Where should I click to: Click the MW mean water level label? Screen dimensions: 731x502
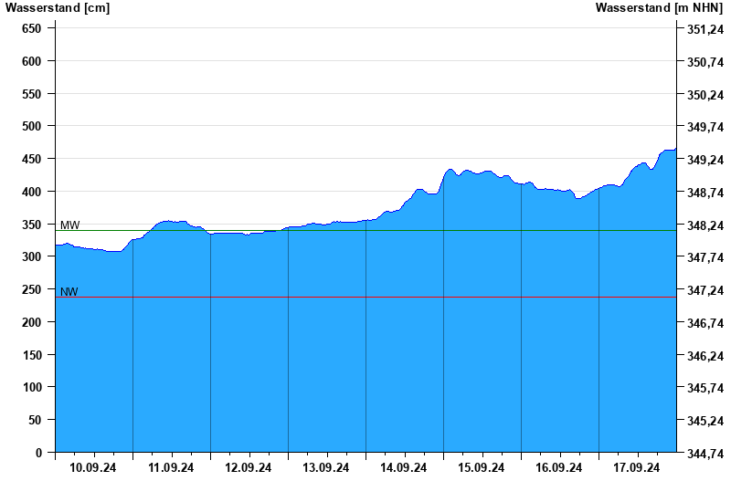[x=70, y=225]
